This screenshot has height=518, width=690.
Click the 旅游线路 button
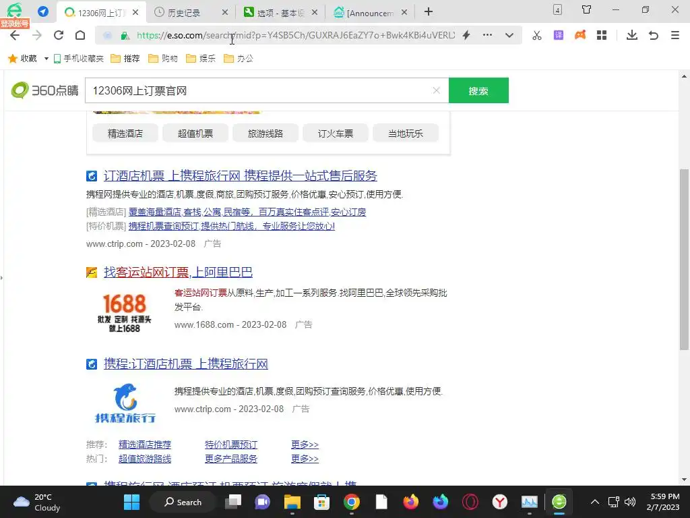click(265, 133)
